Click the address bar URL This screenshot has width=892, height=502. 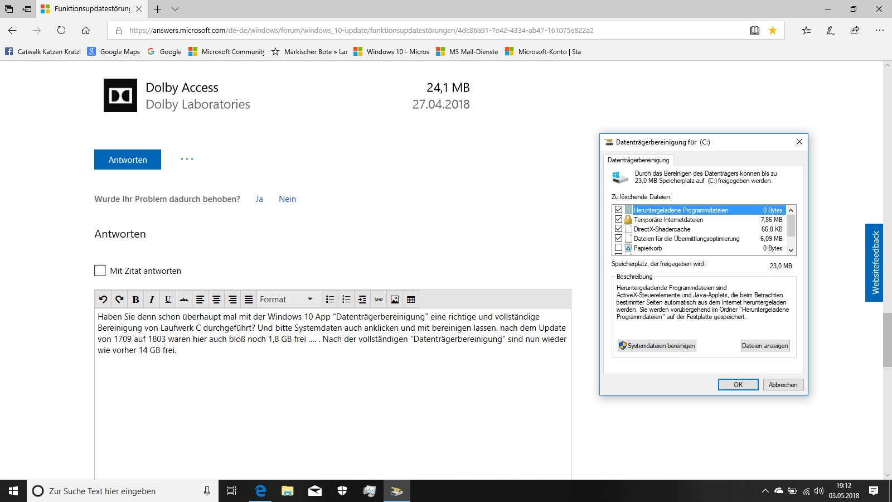pos(361,31)
